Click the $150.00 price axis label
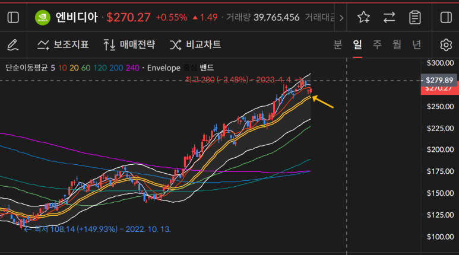459x255 pixels. pyautogui.click(x=440, y=193)
